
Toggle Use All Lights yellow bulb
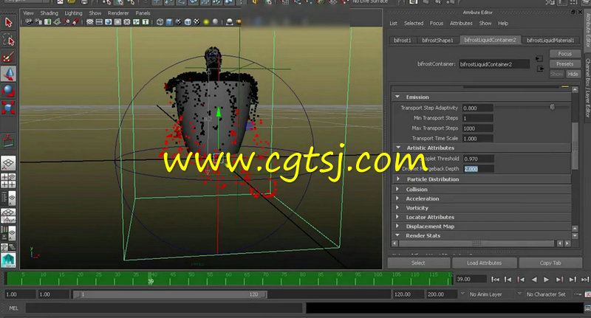coord(206,22)
